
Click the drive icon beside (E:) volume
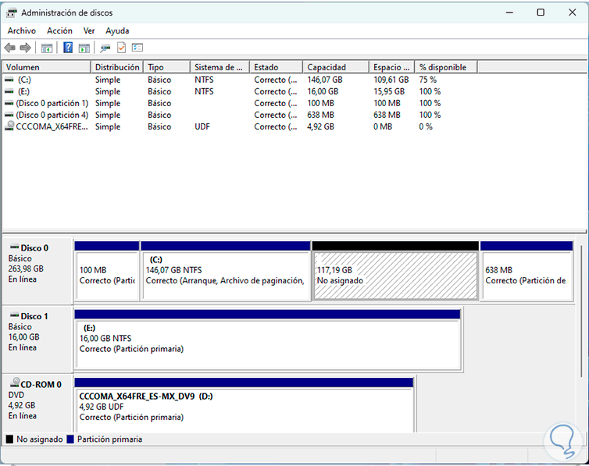point(9,91)
